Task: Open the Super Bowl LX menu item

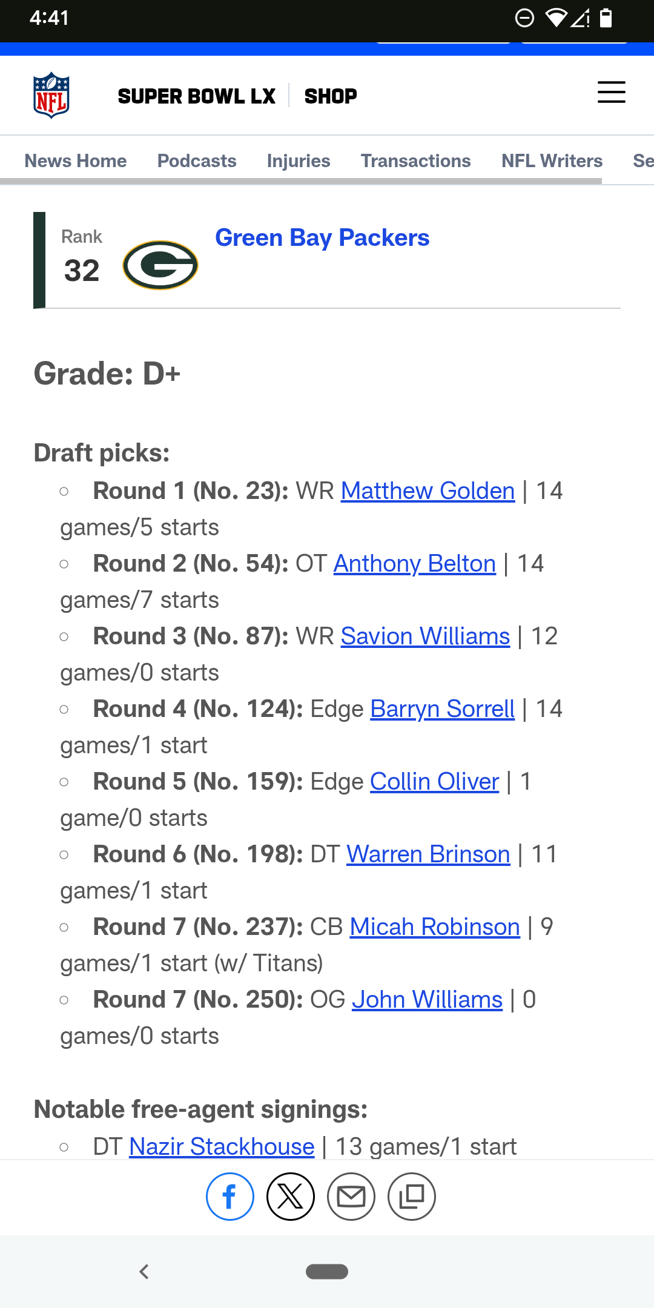Action: [x=196, y=96]
